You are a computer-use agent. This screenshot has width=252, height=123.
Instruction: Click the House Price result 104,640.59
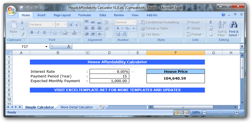pos(176,79)
